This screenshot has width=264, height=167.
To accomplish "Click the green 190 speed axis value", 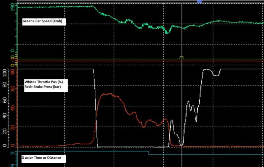I will click(x=13, y=8).
